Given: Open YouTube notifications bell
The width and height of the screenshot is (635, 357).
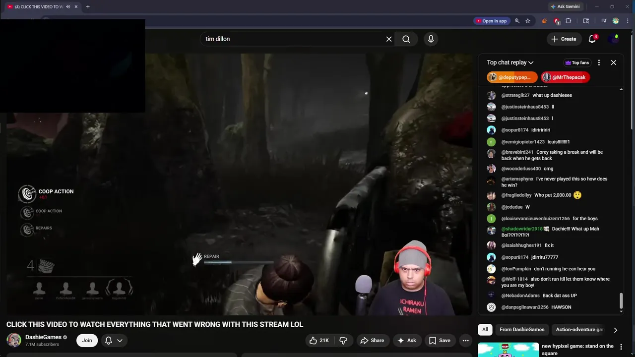Looking at the screenshot, I should [x=592, y=39].
